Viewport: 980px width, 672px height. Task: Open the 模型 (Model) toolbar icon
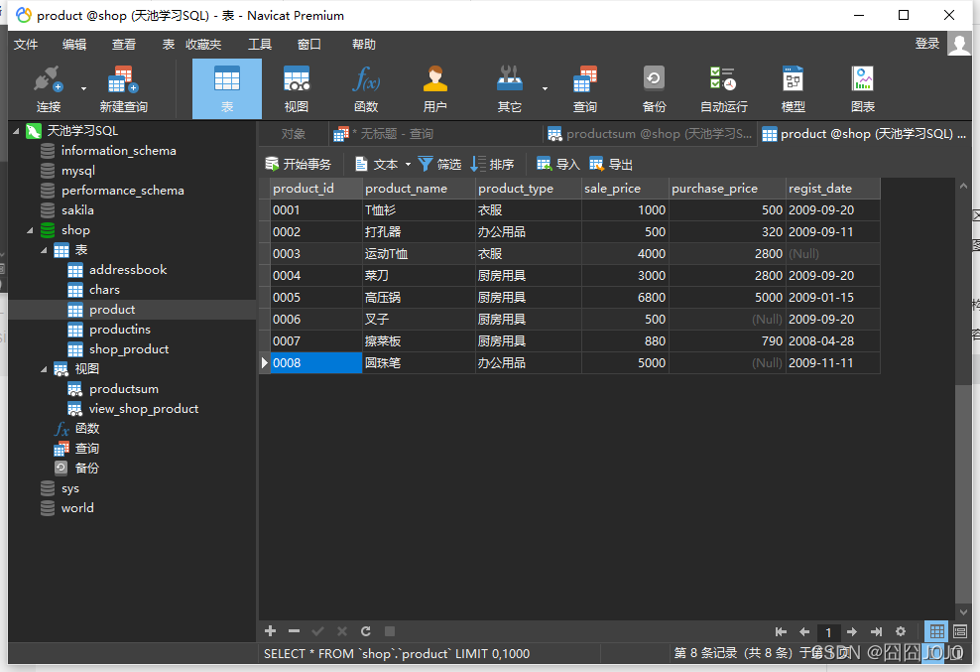(794, 89)
